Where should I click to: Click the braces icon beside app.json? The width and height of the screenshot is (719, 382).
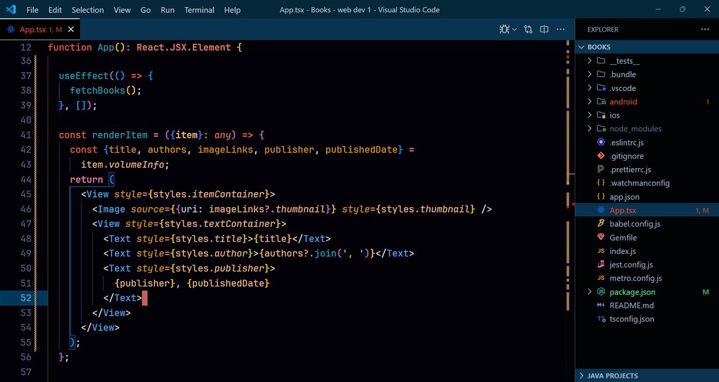point(601,197)
